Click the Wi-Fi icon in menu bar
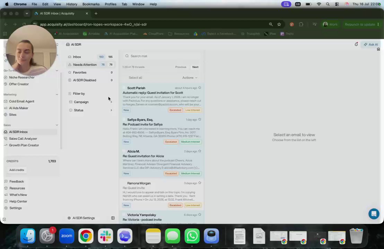This screenshot has height=249, width=384. pos(319,4)
